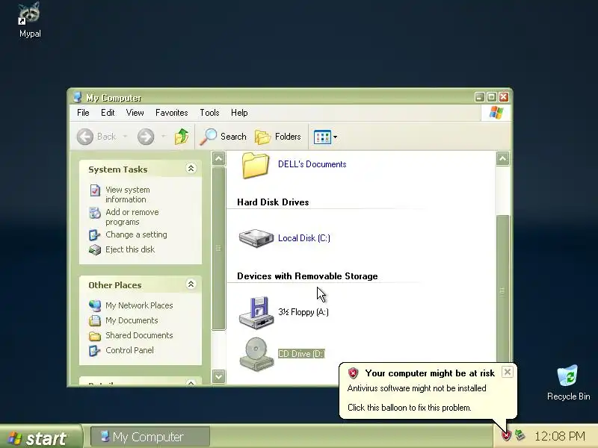Open the Tools menu
Screen dimensions: 598x448
tap(209, 113)
